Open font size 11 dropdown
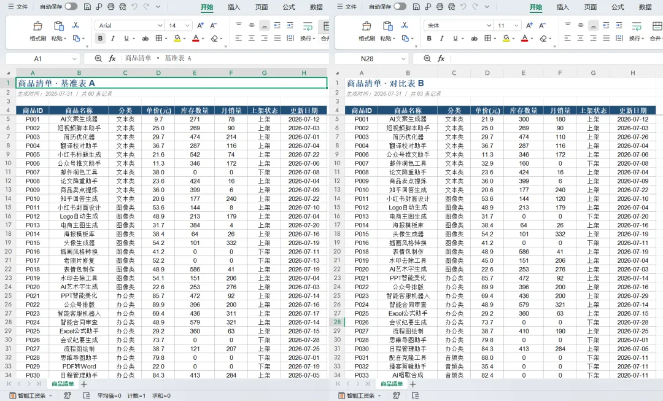663x401 pixels. pos(516,25)
